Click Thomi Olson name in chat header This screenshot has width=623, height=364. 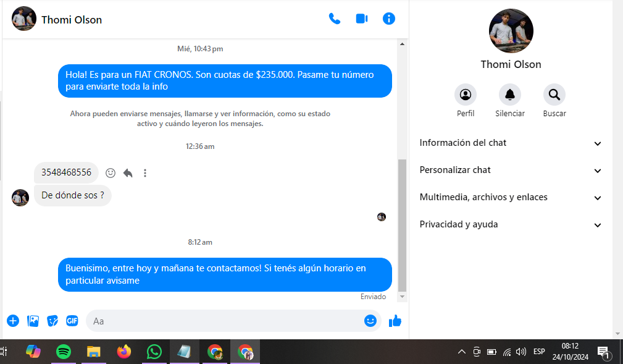(x=72, y=20)
